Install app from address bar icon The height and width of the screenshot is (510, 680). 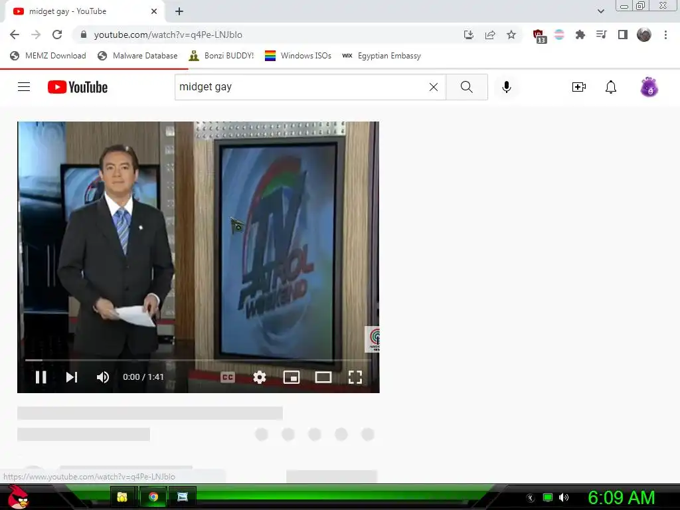pyautogui.click(x=468, y=35)
